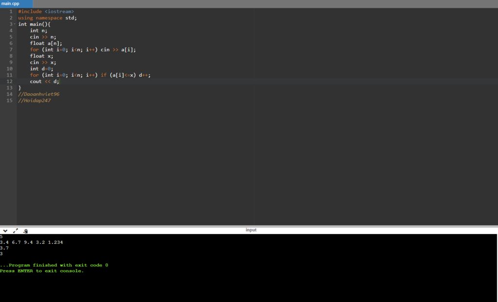Viewport: 498px width, 302px height.
Task: Click the 'cin >> a[i];' loop line
Action: (83, 50)
